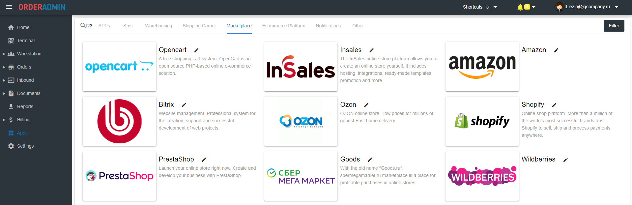
Task: Click the OrderAdmin logo
Action: (42, 7)
